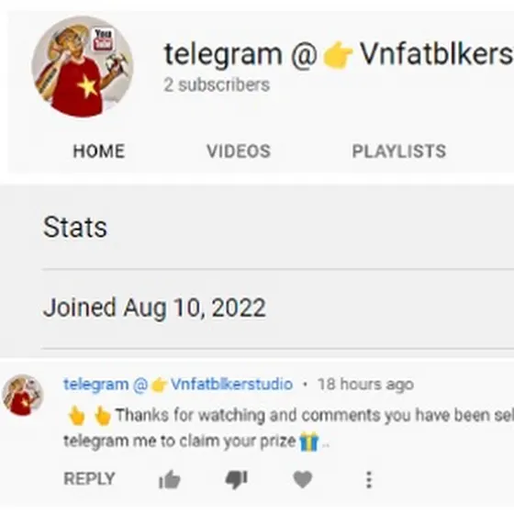Like the comment with thumbs-up icon
The height and width of the screenshot is (514, 514).
tap(170, 479)
